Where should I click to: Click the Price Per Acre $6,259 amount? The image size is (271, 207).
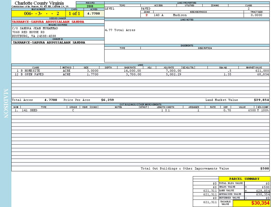click(x=107, y=100)
